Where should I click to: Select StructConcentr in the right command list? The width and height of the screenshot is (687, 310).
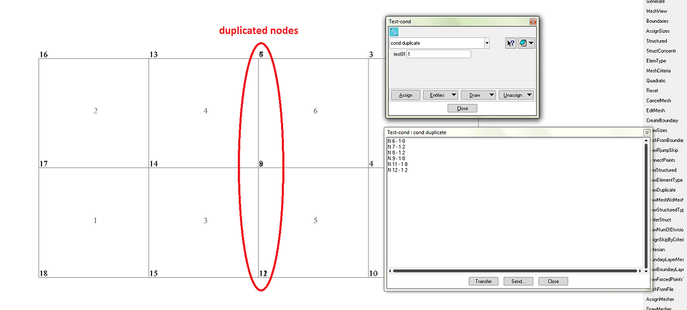click(x=661, y=51)
